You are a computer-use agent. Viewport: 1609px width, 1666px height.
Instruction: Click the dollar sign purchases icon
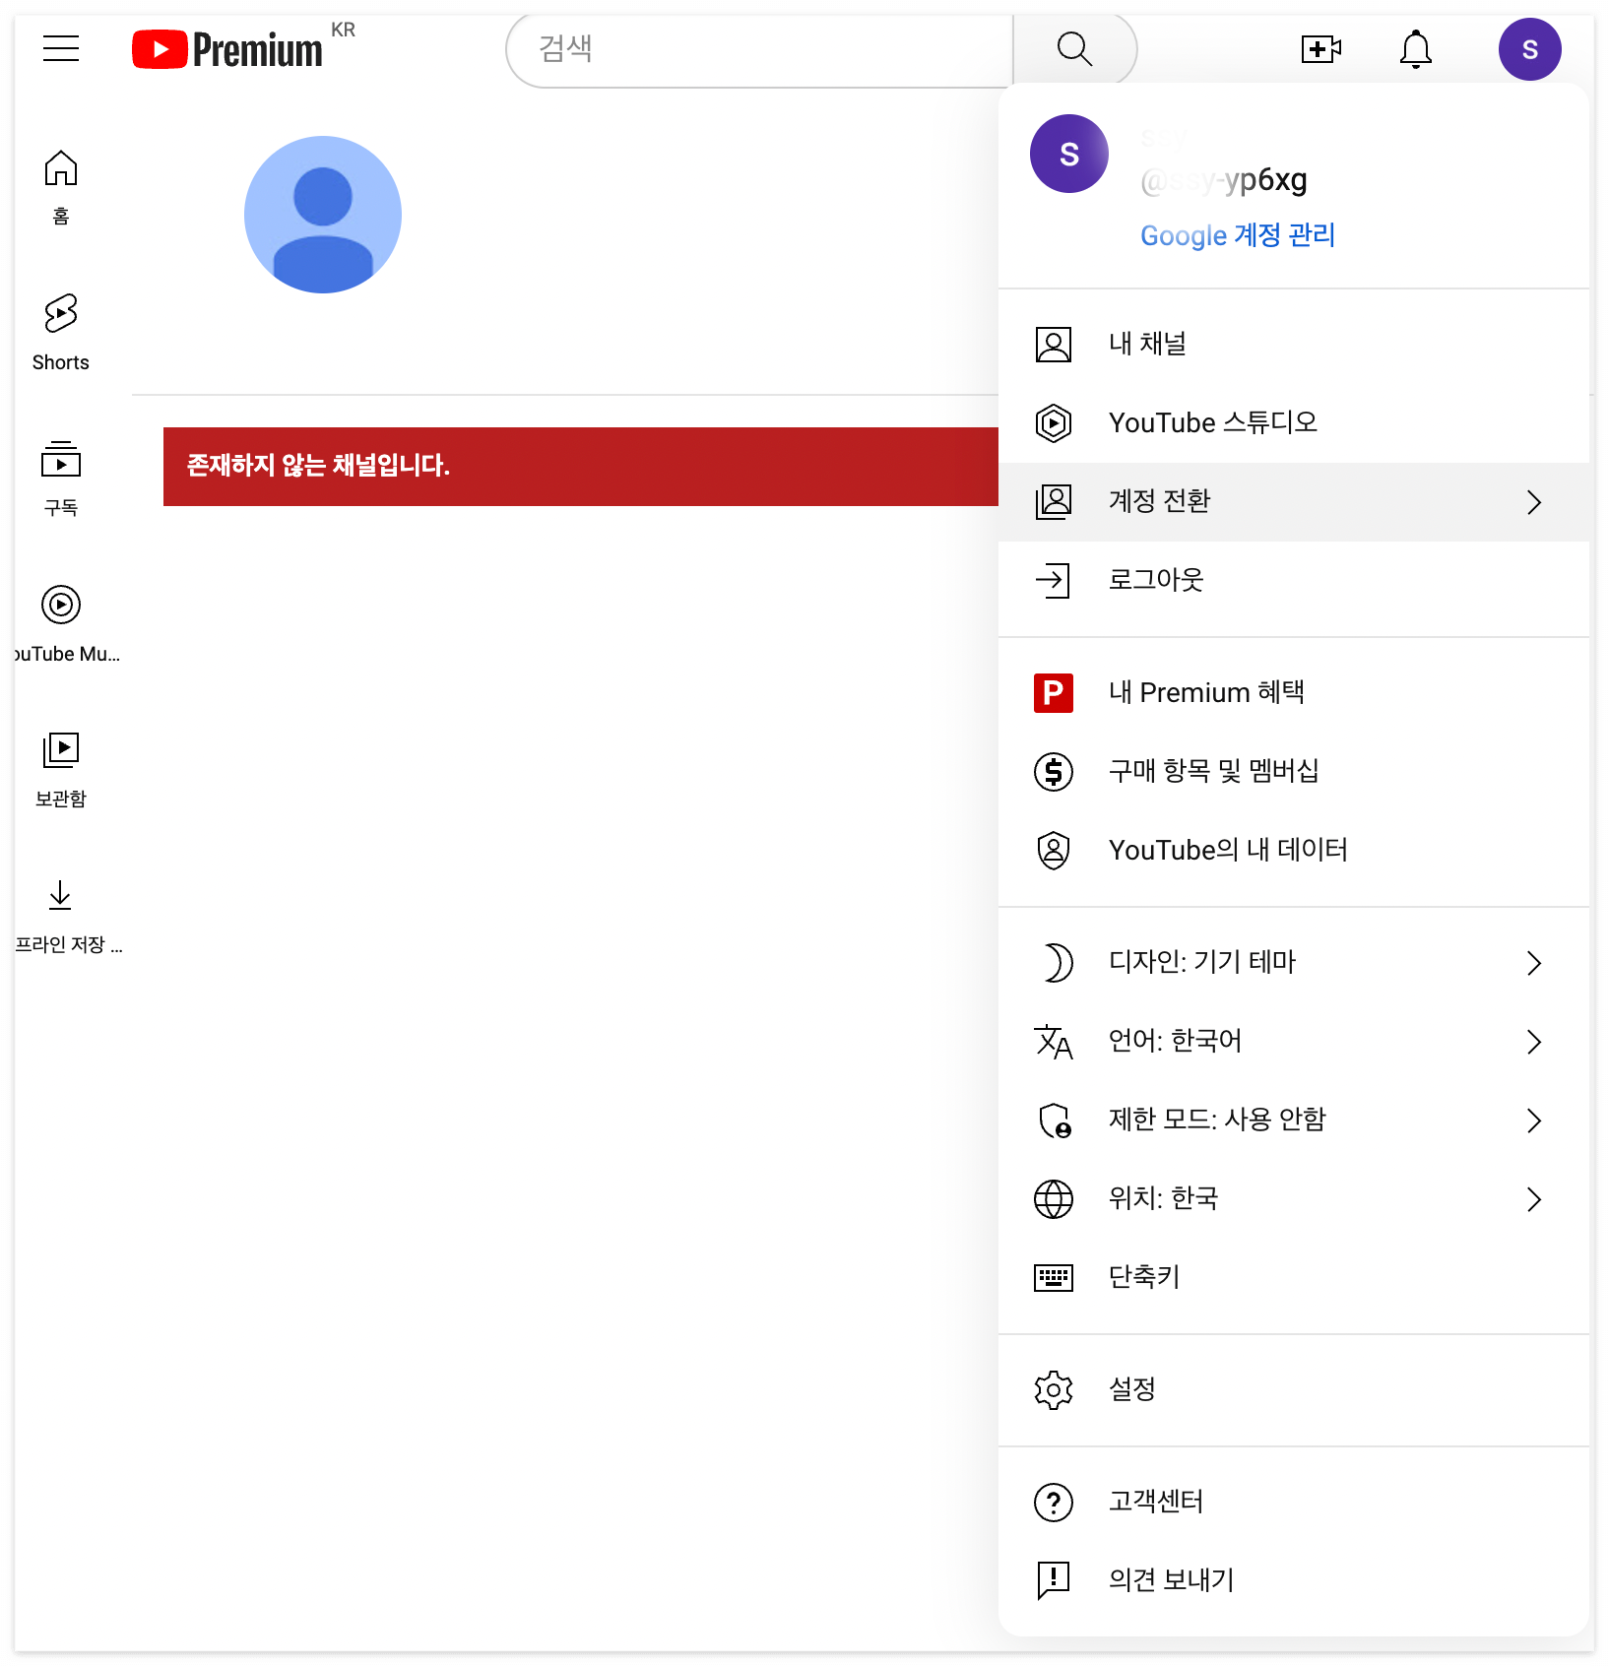(1054, 772)
